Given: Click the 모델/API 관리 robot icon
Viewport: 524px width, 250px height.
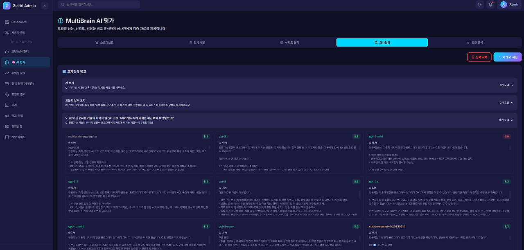Looking at the screenshot, I should pyautogui.click(x=7, y=52).
